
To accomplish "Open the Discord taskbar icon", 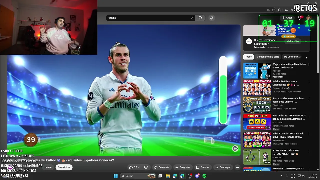I will (x=197, y=176).
